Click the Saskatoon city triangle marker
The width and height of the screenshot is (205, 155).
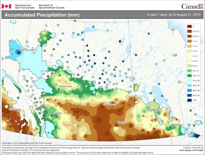coord(102,107)
